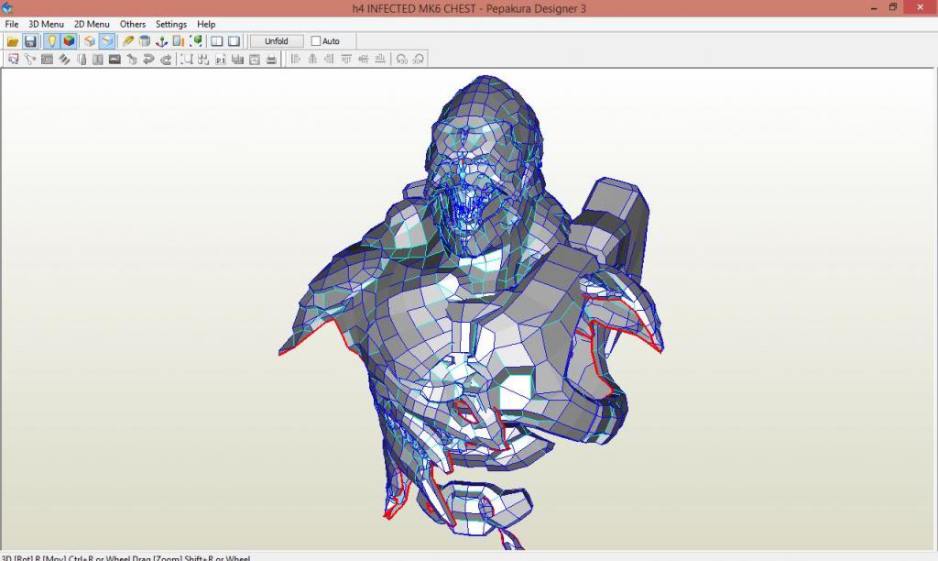Click the join/disjoin faces tool icon
Viewport: 938px width, 561px height.
click(x=30, y=60)
